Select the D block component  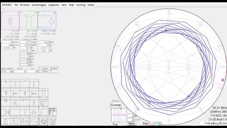pos(6,121)
